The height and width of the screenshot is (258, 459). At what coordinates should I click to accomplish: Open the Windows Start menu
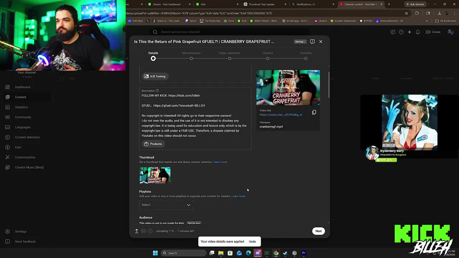(x=155, y=253)
